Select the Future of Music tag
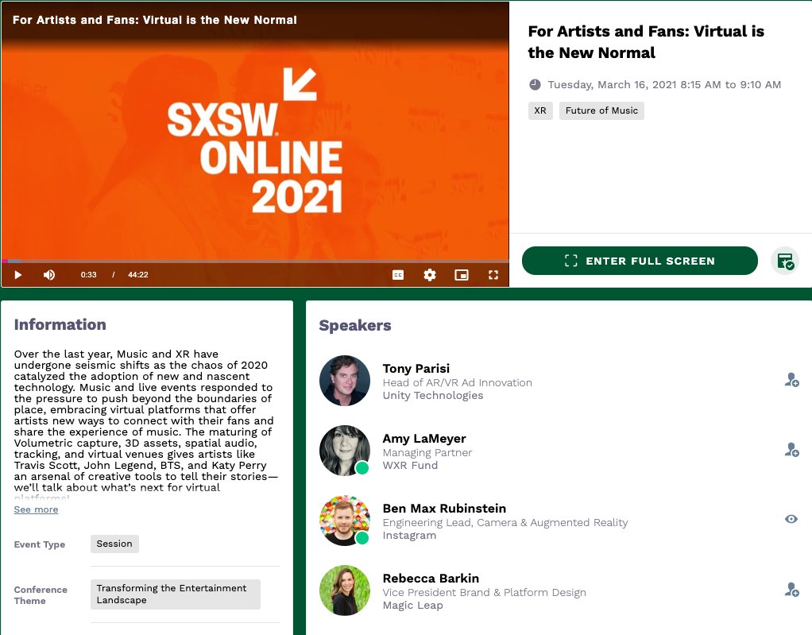This screenshot has height=635, width=812. (601, 110)
